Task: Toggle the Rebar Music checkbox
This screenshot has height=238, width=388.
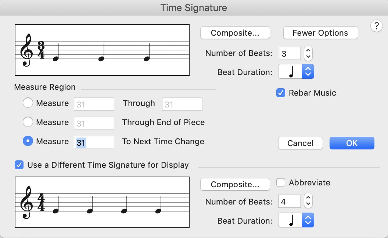Action: pyautogui.click(x=281, y=93)
